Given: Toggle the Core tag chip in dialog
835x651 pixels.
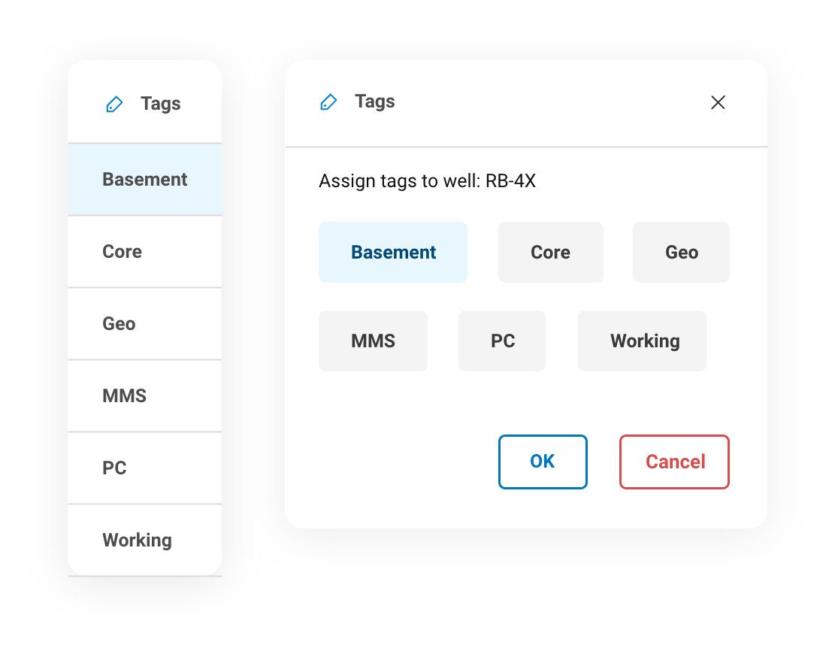Looking at the screenshot, I should [x=551, y=252].
